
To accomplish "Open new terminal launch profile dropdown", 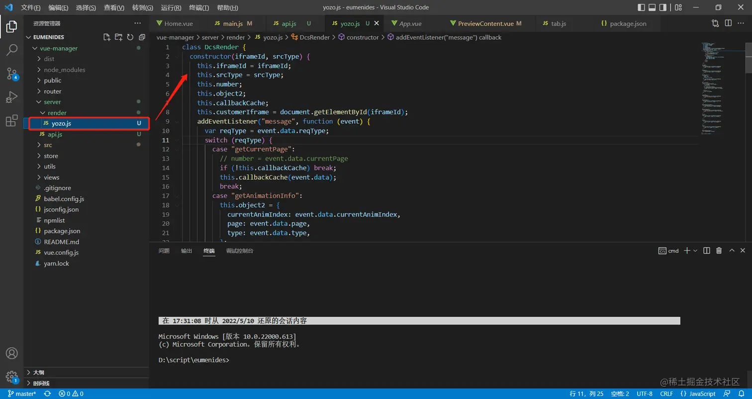I will coord(695,251).
